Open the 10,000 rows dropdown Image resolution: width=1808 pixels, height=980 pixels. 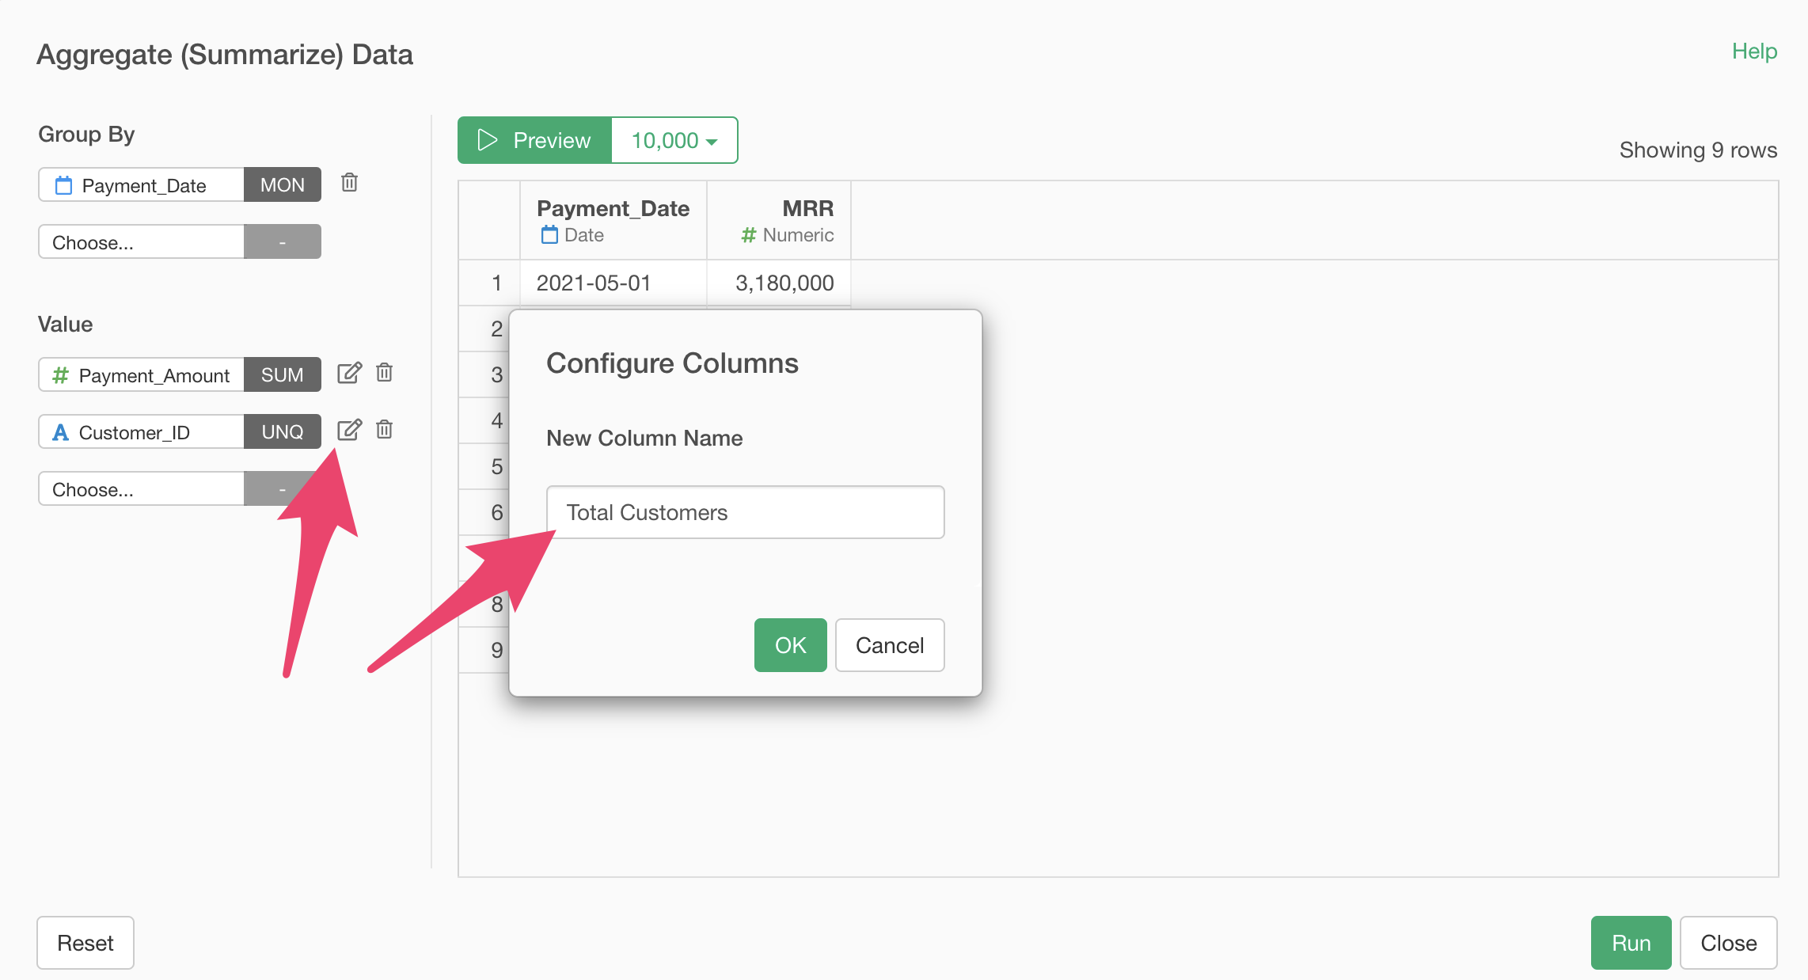coord(674,140)
